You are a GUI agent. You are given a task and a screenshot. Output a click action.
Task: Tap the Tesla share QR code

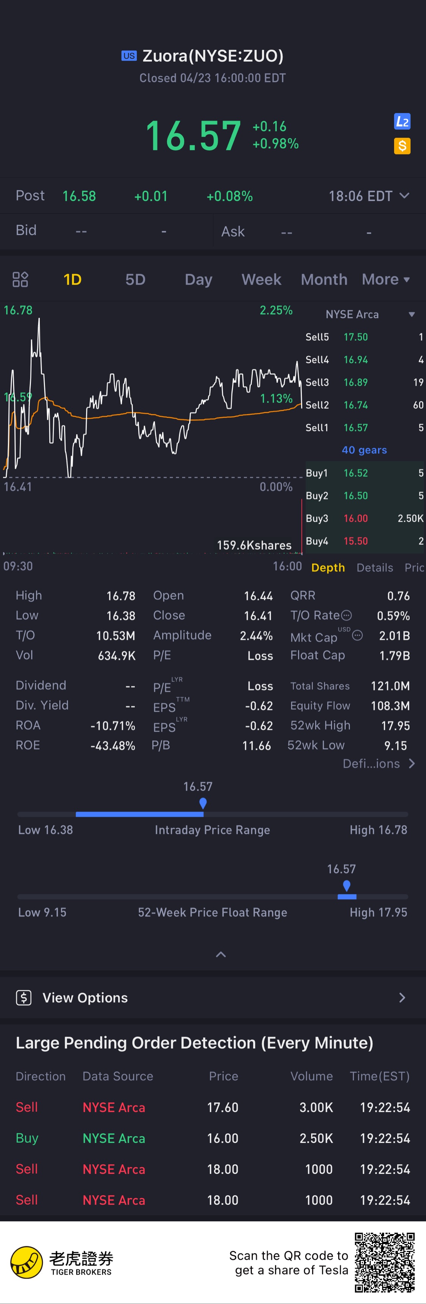[385, 1263]
